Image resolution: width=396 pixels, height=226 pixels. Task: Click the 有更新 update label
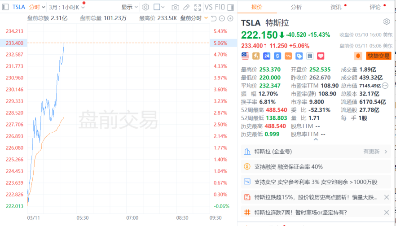point(371,152)
